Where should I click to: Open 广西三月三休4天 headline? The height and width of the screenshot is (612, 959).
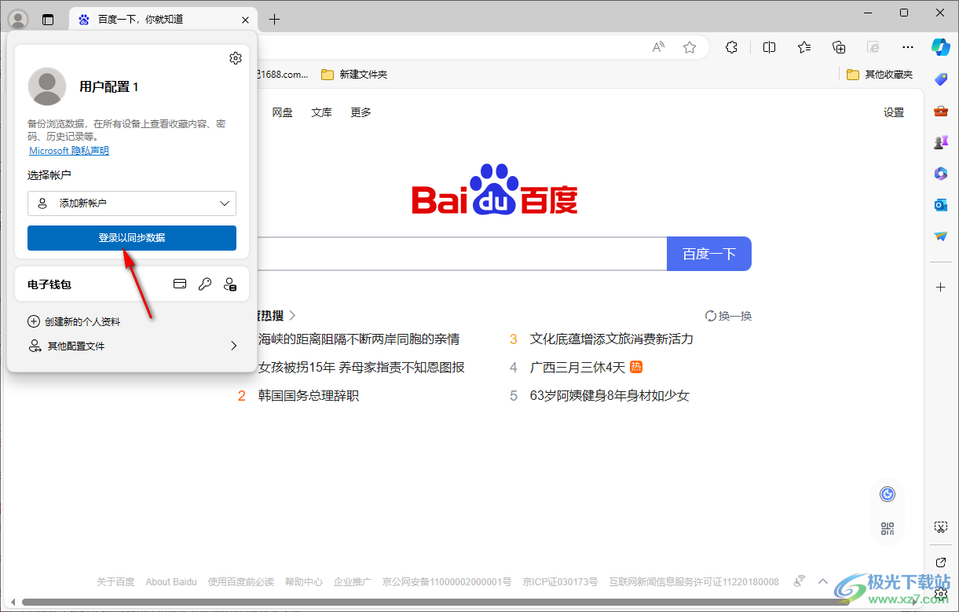[x=577, y=368]
